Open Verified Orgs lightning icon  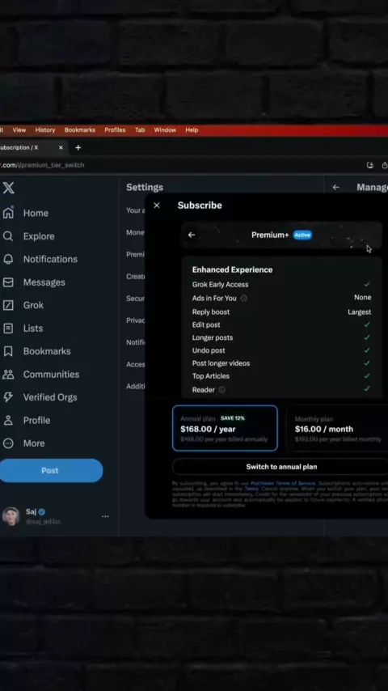click(8, 397)
